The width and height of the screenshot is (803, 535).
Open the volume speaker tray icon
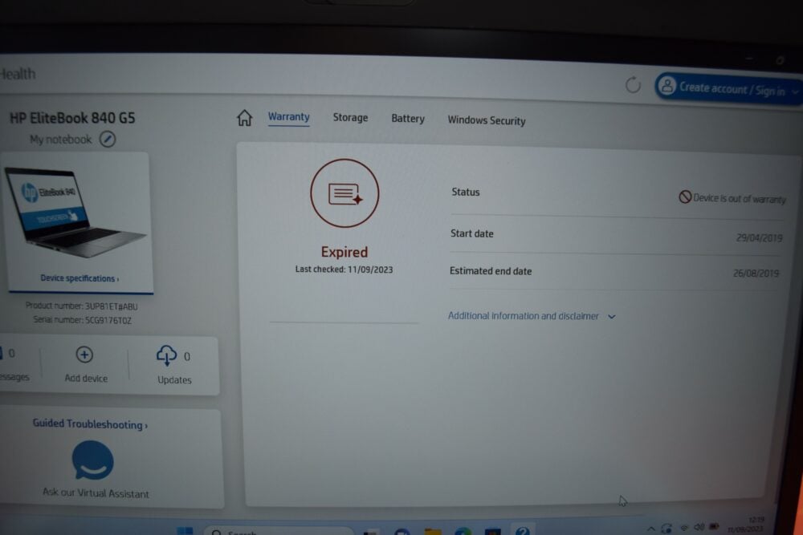pos(699,527)
